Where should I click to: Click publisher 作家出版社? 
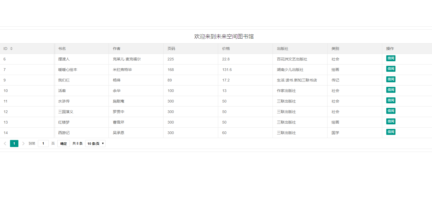[286, 91]
